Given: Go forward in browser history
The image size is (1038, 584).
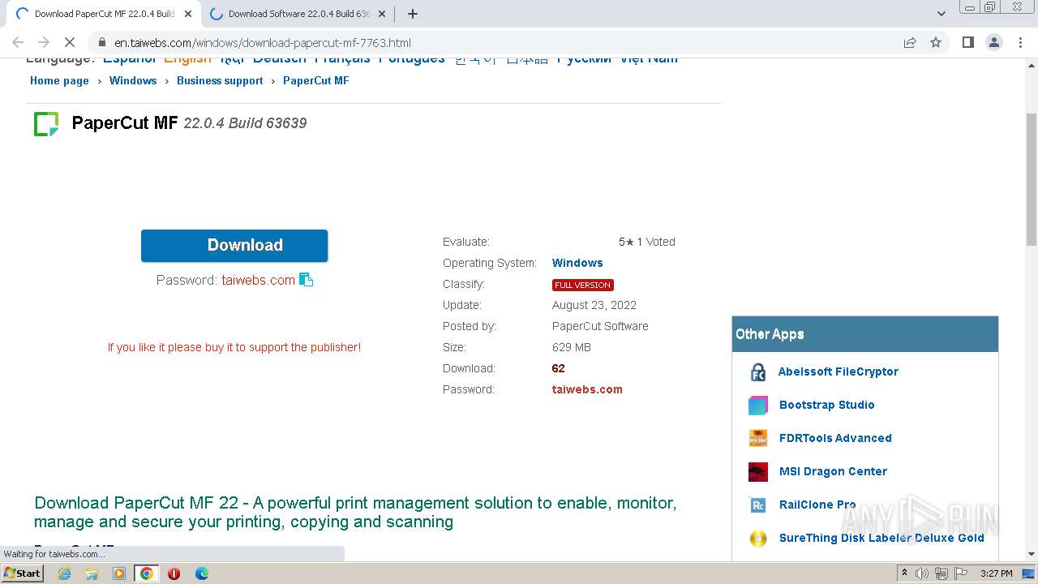Looking at the screenshot, I should tap(44, 42).
